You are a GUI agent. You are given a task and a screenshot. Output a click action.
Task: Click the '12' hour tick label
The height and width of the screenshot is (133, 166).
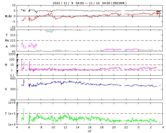pyautogui.click(x=65, y=127)
